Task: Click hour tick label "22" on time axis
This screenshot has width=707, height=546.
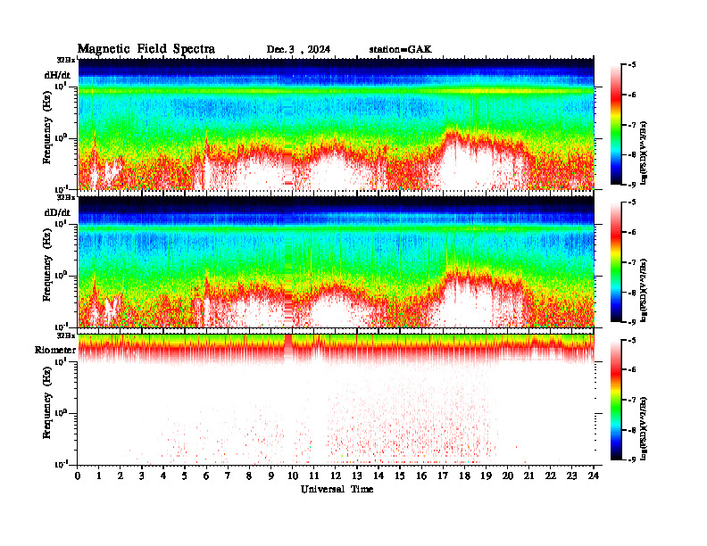Action: [551, 476]
